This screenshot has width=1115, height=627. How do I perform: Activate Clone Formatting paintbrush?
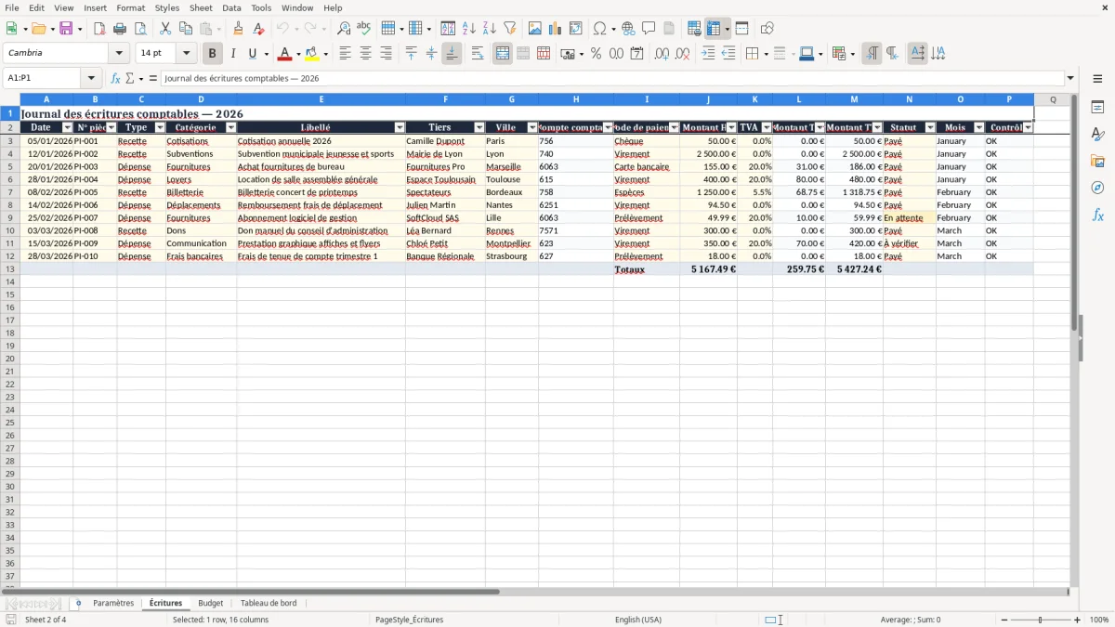tap(239, 29)
